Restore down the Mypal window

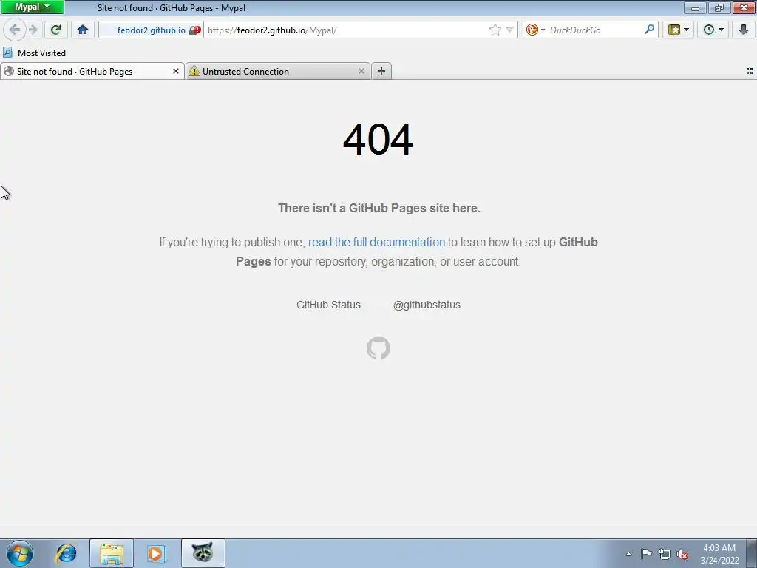pos(719,7)
